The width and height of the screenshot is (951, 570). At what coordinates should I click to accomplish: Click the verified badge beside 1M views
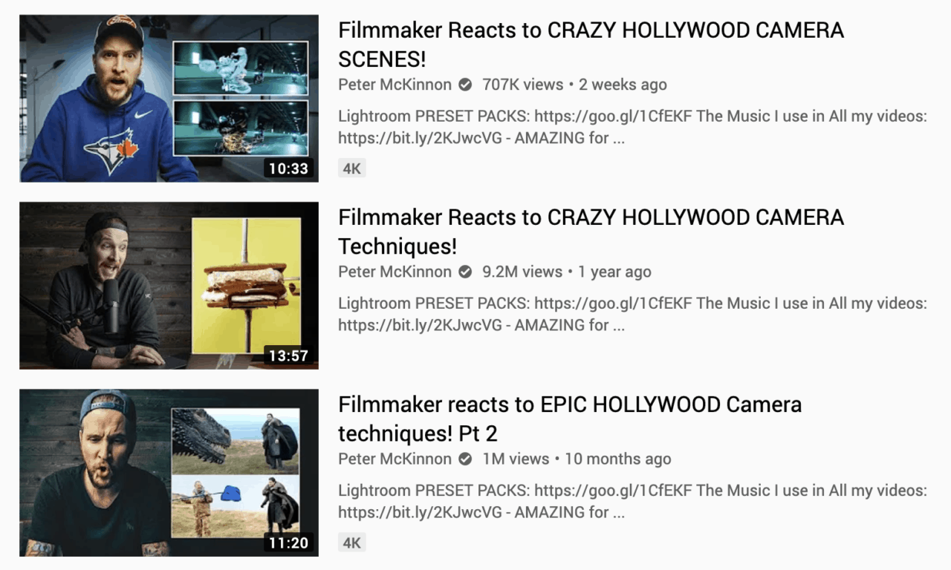pyautogui.click(x=465, y=459)
